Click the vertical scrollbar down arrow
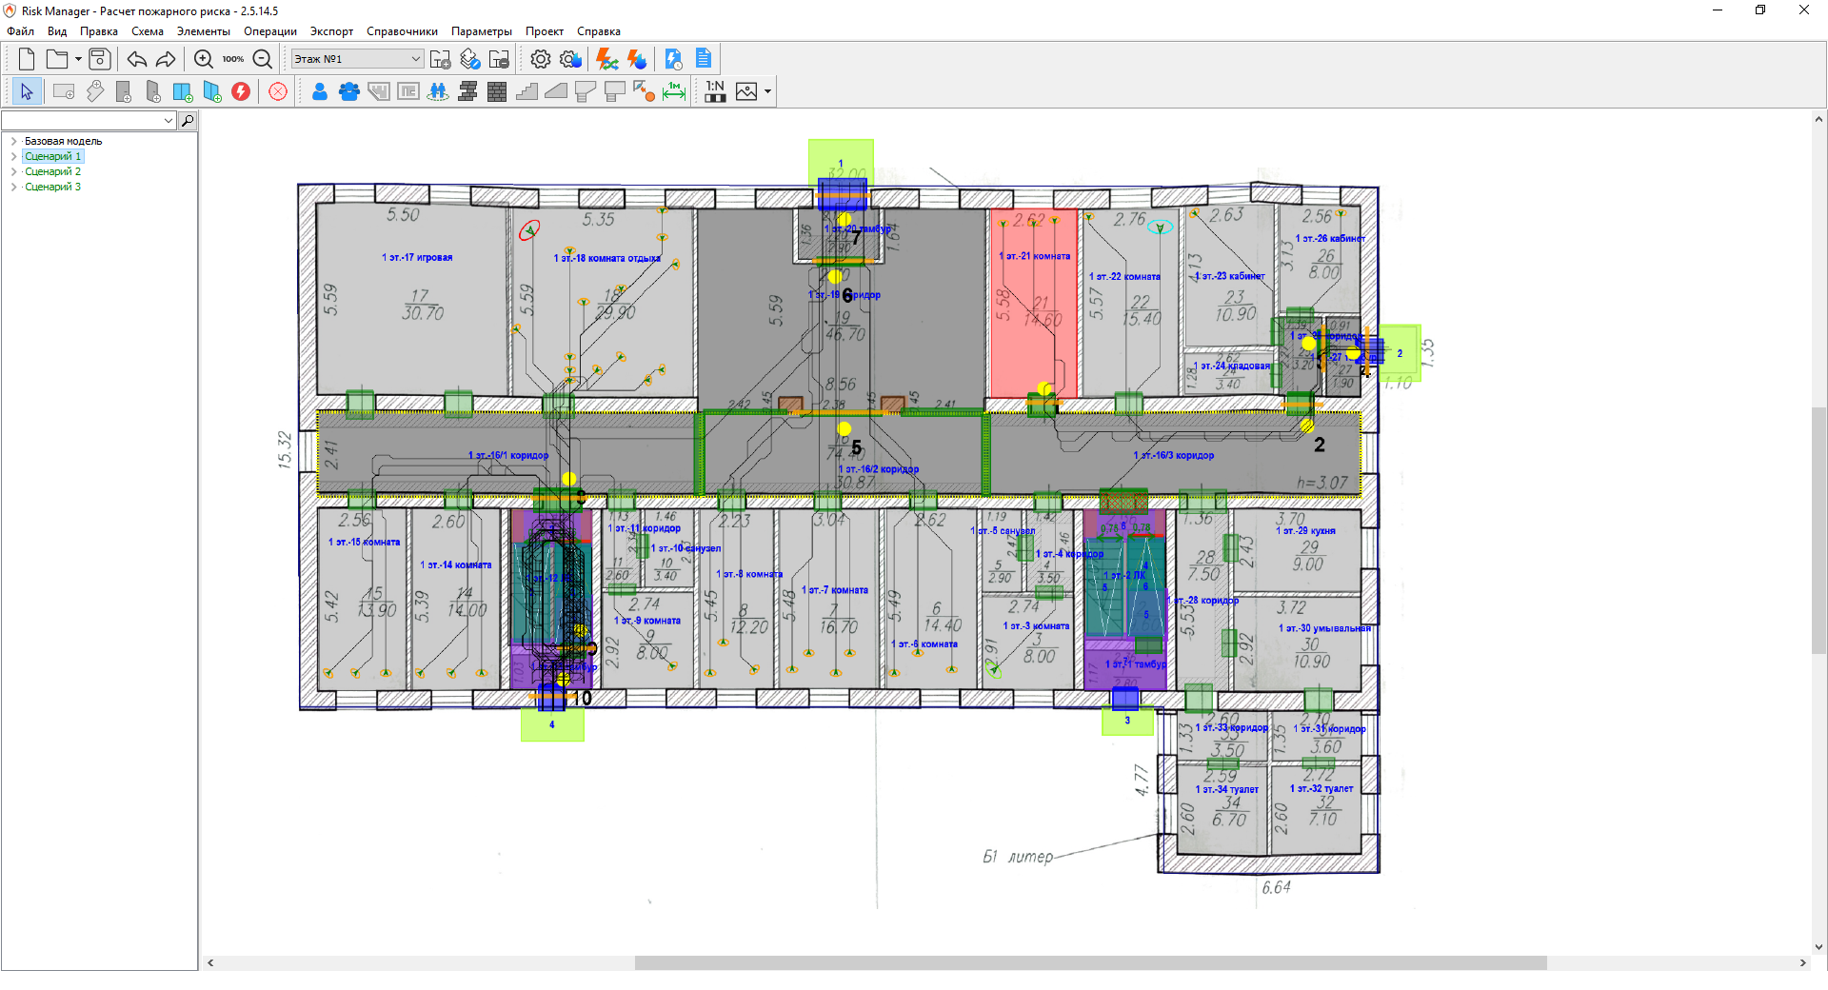Image resolution: width=1828 pixels, height=990 pixels. 1818,947
